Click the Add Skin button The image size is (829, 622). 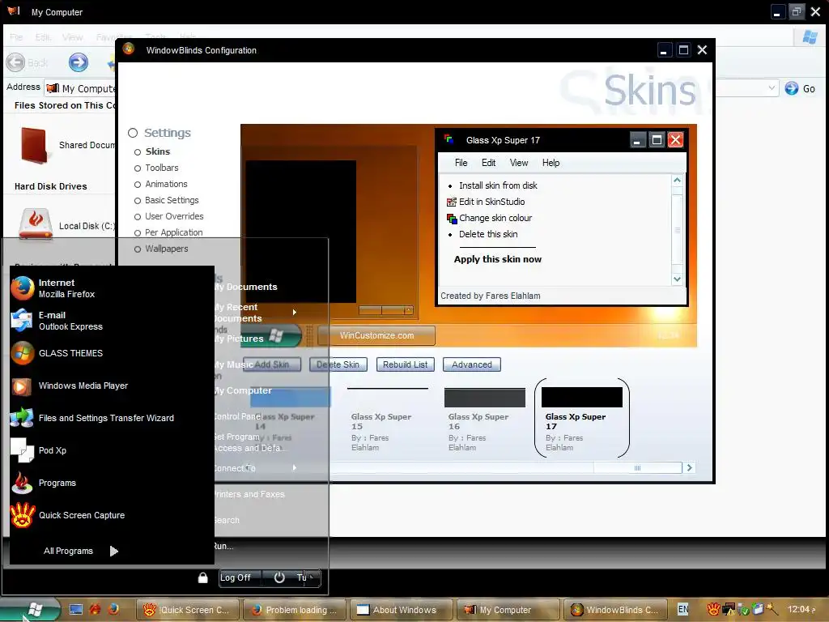[x=272, y=364]
